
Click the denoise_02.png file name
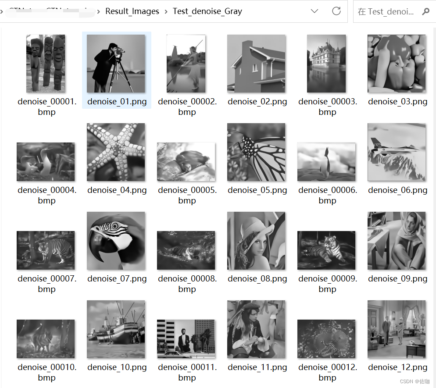(x=257, y=102)
